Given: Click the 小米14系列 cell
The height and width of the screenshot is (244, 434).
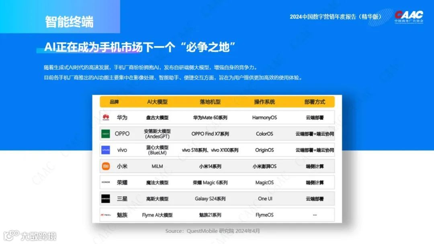Looking at the screenshot, I should [210, 167].
